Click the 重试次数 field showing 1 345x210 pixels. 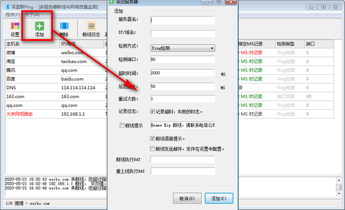pos(183,99)
